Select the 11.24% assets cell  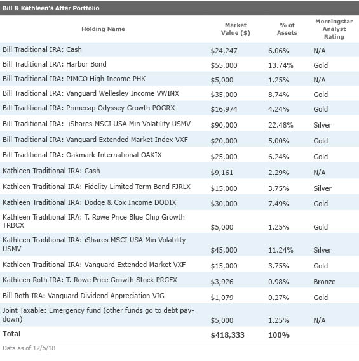pyautogui.click(x=281, y=250)
